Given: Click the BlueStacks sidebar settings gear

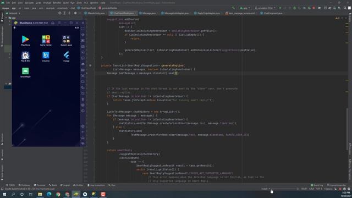Looking at the screenshot, I should [83, 126].
